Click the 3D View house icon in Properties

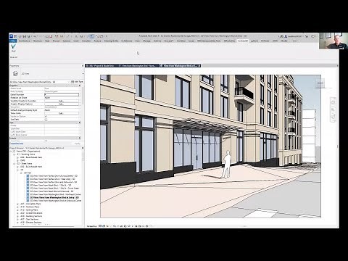tap(15, 73)
